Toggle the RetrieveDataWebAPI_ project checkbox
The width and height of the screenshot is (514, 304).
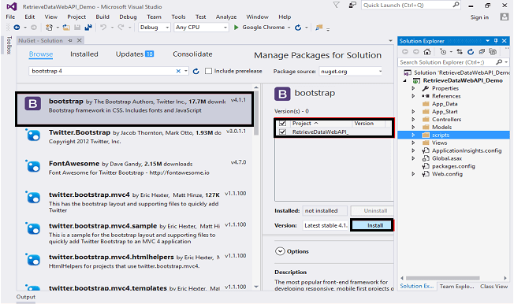click(282, 132)
